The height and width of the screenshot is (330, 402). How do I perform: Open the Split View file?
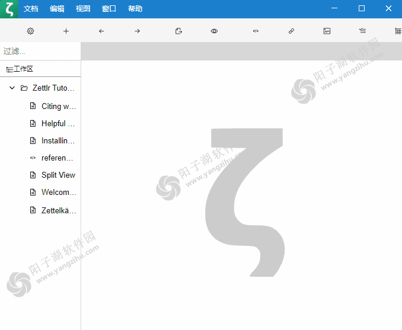58,175
